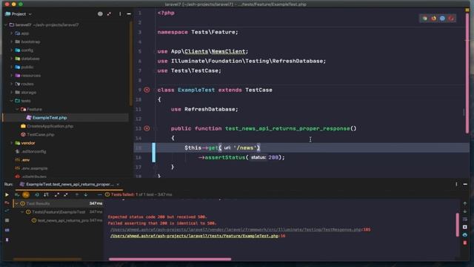Expand the config folder
This screenshot has height=267, width=474.
coord(12,50)
